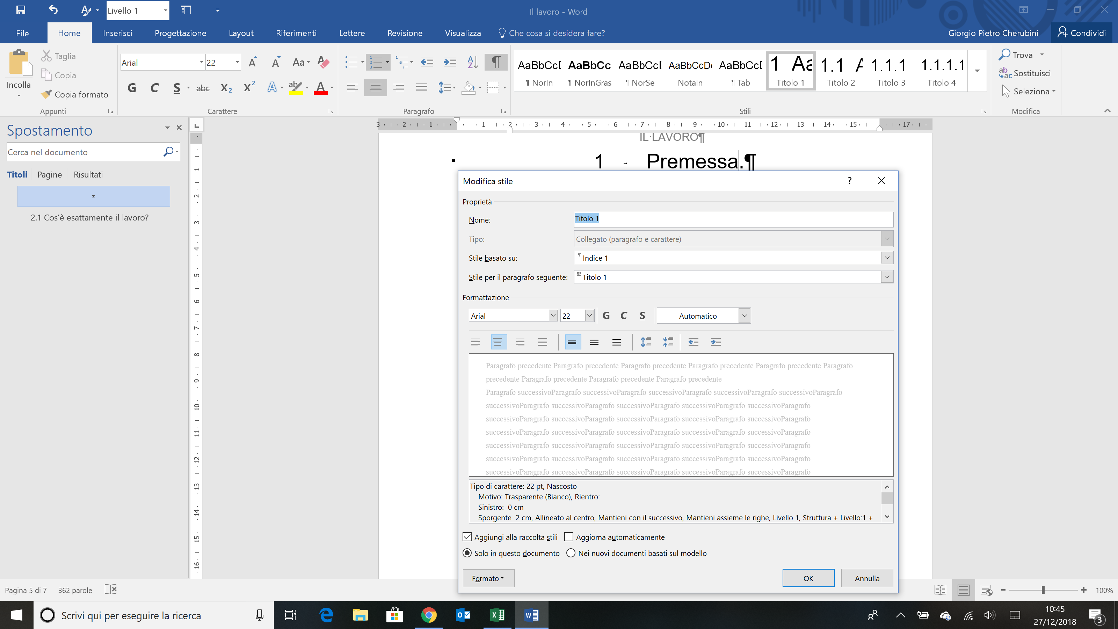Select Solo in questo documento option

tap(467, 553)
